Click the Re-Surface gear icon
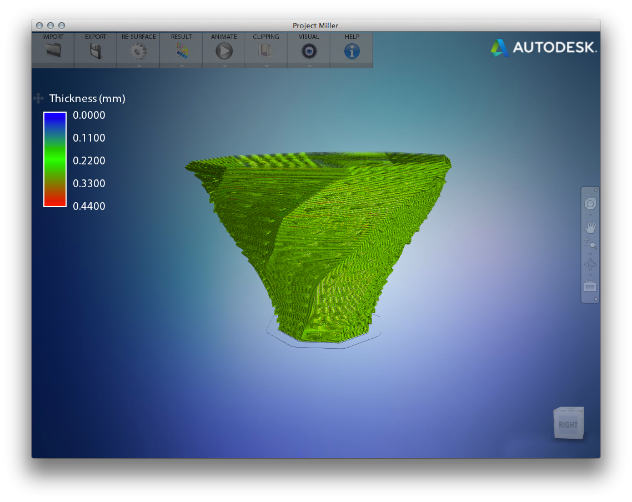The image size is (632, 502). click(x=138, y=51)
